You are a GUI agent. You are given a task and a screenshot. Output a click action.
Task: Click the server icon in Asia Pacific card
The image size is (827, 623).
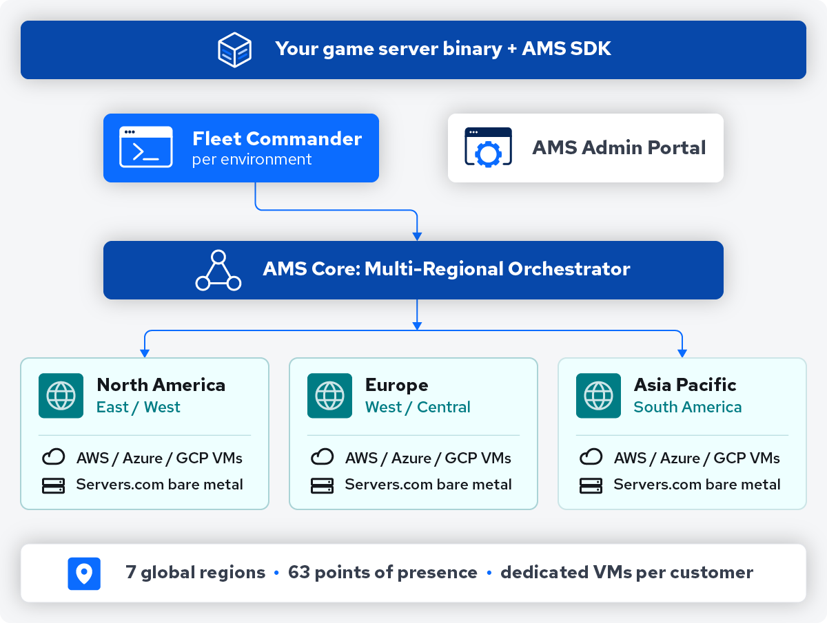(591, 485)
